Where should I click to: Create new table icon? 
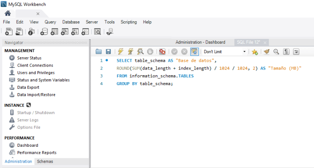pos(54,31)
